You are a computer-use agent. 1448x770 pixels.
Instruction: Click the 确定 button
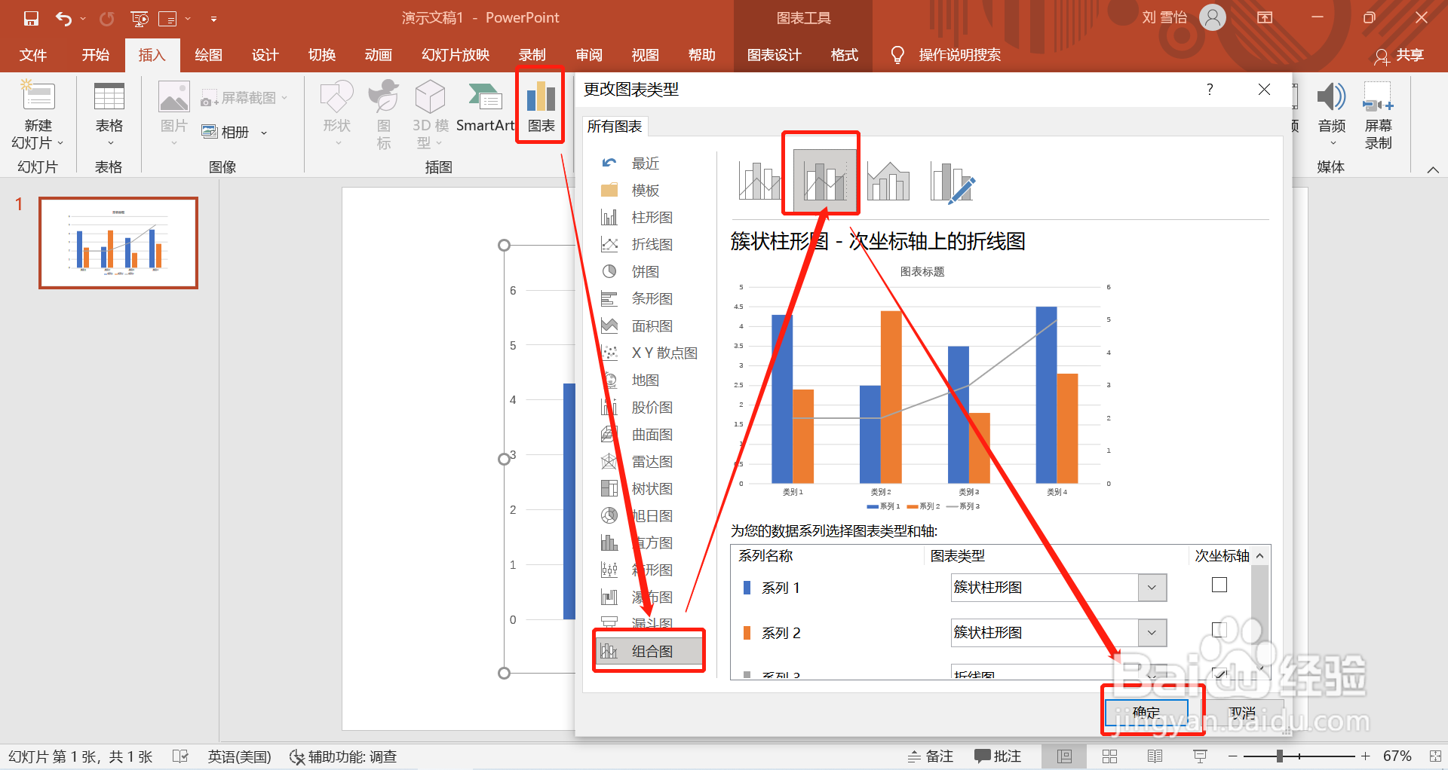[1146, 712]
